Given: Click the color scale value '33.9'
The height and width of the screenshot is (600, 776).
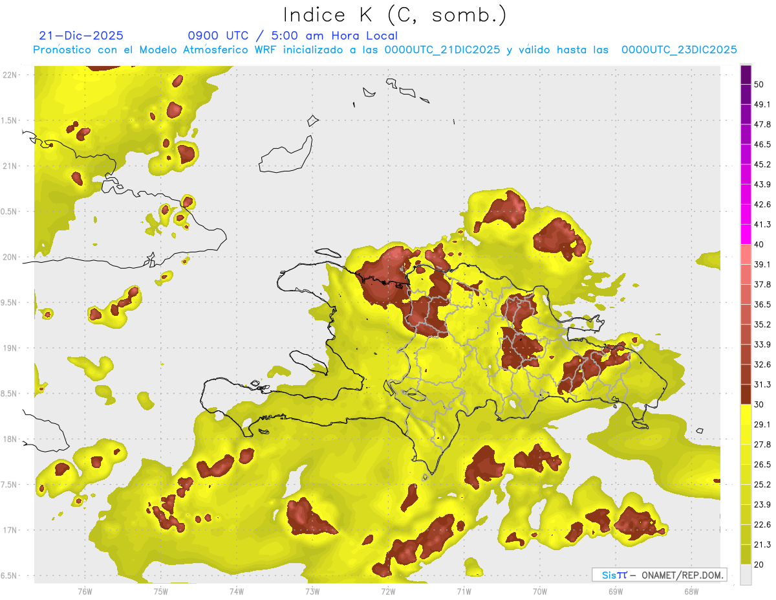Looking at the screenshot, I should (762, 344).
